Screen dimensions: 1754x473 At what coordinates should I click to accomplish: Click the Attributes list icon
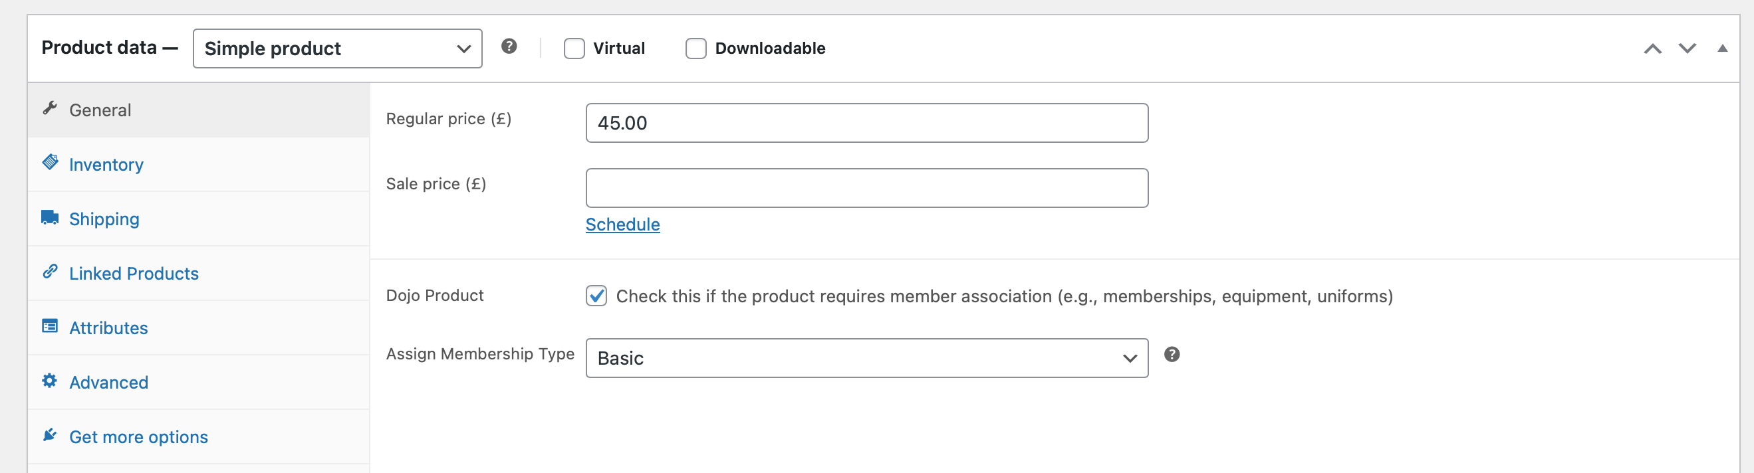coord(50,327)
